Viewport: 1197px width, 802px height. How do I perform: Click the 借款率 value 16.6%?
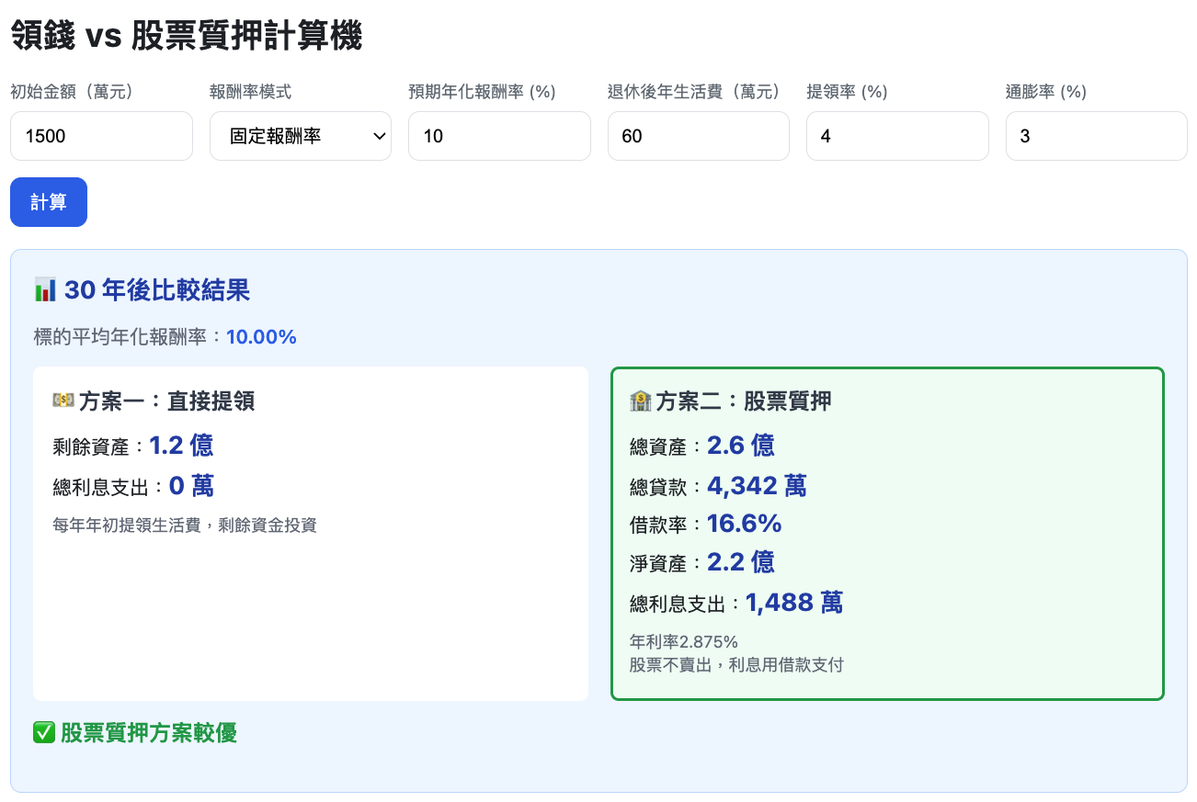point(744,524)
